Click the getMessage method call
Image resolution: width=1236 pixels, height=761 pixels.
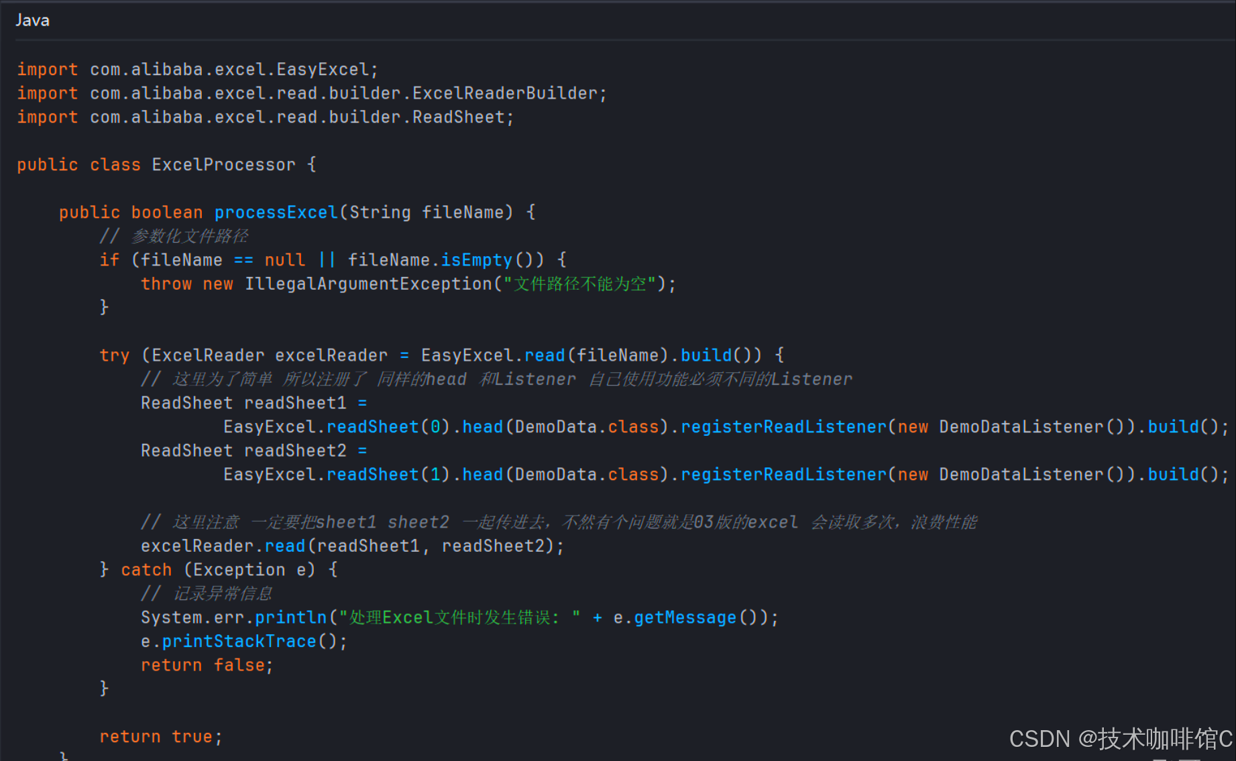[x=685, y=618]
